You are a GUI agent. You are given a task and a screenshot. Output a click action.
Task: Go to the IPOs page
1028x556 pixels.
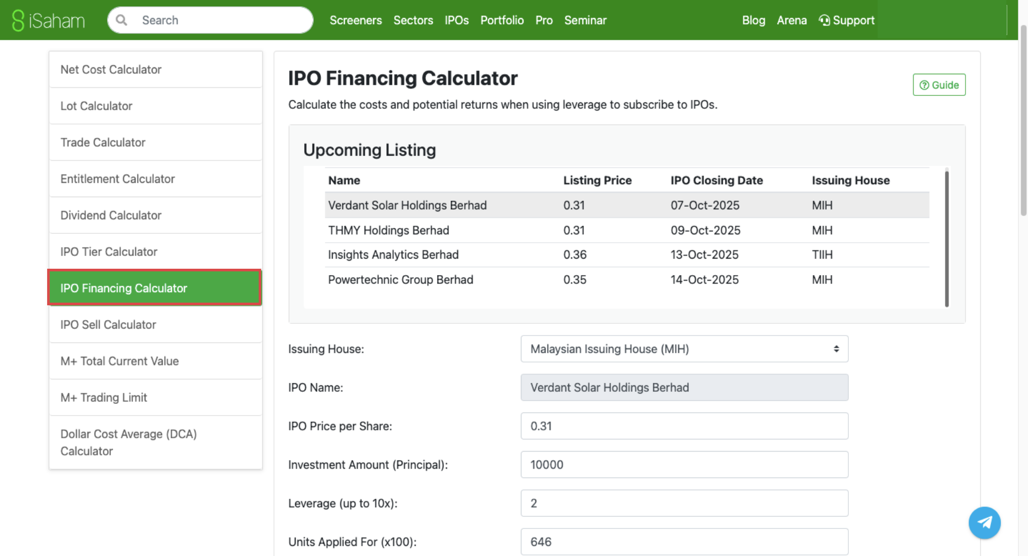(x=456, y=20)
